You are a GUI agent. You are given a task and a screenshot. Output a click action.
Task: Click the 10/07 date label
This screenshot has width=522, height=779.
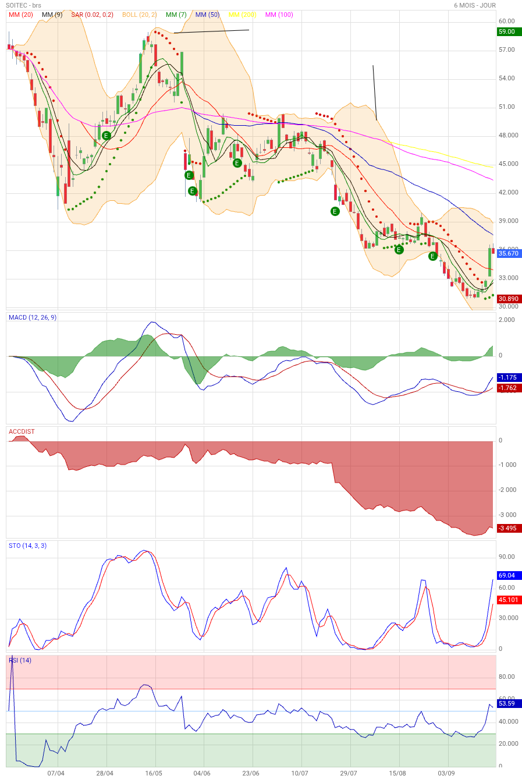coord(300,773)
